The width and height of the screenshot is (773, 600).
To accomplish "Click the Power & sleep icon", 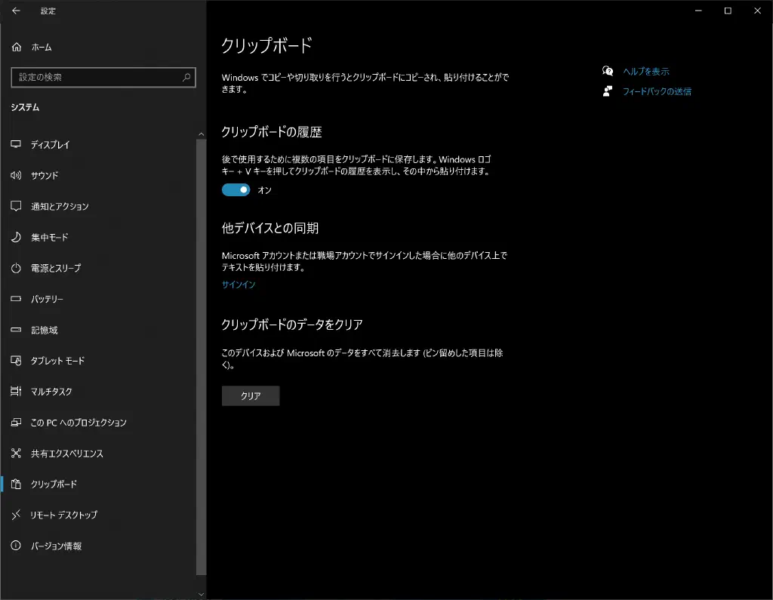I will (x=16, y=268).
